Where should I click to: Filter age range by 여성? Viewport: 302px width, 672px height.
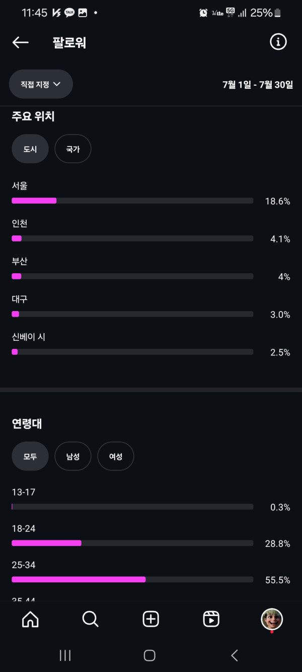(116, 456)
